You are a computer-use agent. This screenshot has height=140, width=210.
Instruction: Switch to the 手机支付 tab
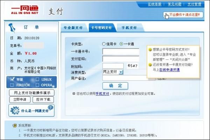[x=129, y=28]
